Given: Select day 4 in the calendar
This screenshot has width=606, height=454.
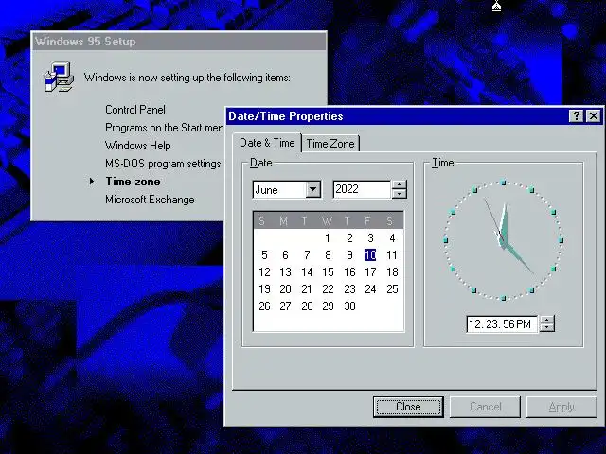Looking at the screenshot, I should pos(392,238).
